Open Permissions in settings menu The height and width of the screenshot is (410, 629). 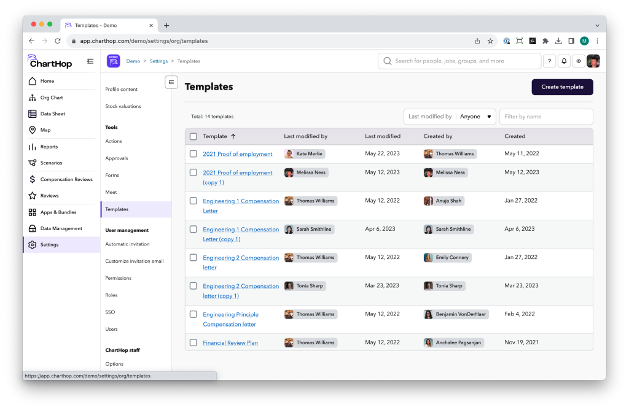pyautogui.click(x=118, y=278)
